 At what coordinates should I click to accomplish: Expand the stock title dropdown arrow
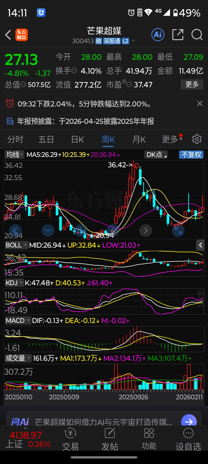click(x=133, y=41)
